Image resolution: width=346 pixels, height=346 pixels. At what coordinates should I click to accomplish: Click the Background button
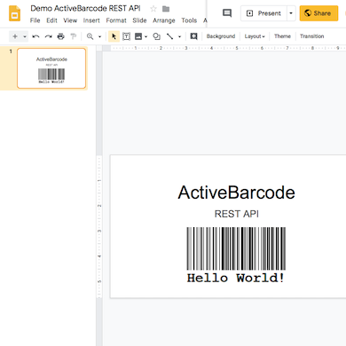click(x=221, y=36)
